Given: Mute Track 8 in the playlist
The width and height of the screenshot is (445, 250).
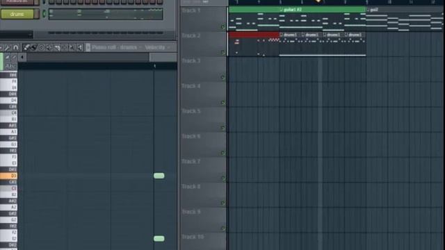Looking at the screenshot, I should pos(222,203).
